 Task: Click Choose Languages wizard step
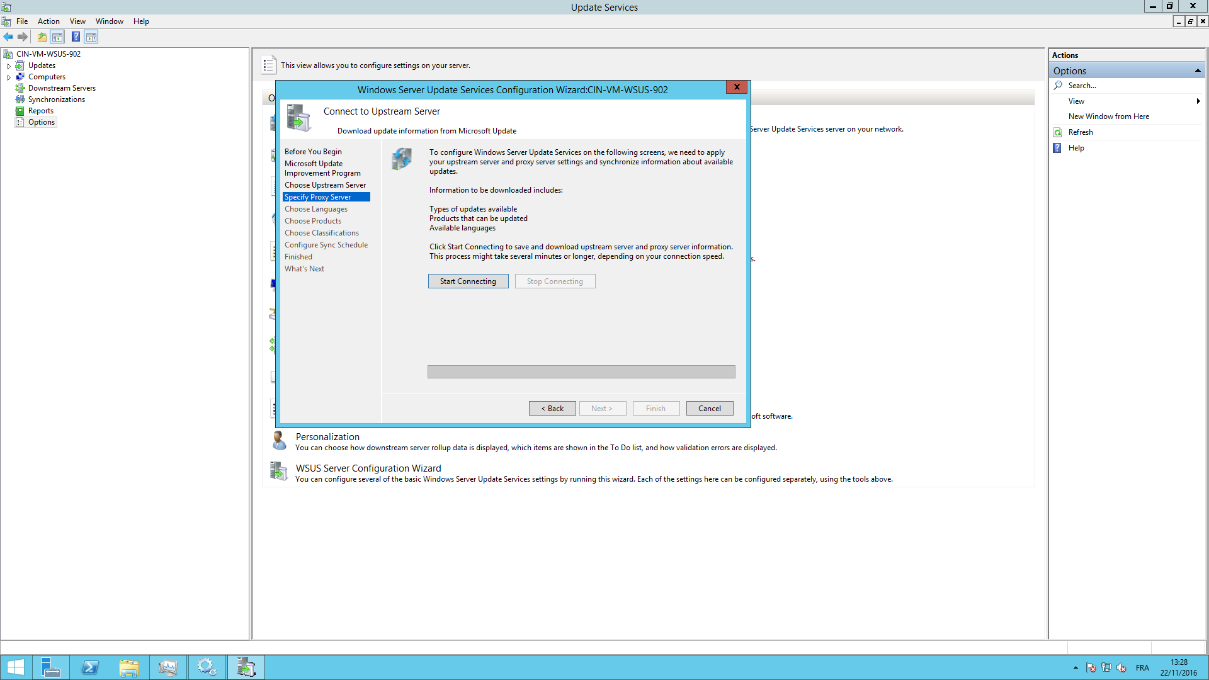[315, 209]
